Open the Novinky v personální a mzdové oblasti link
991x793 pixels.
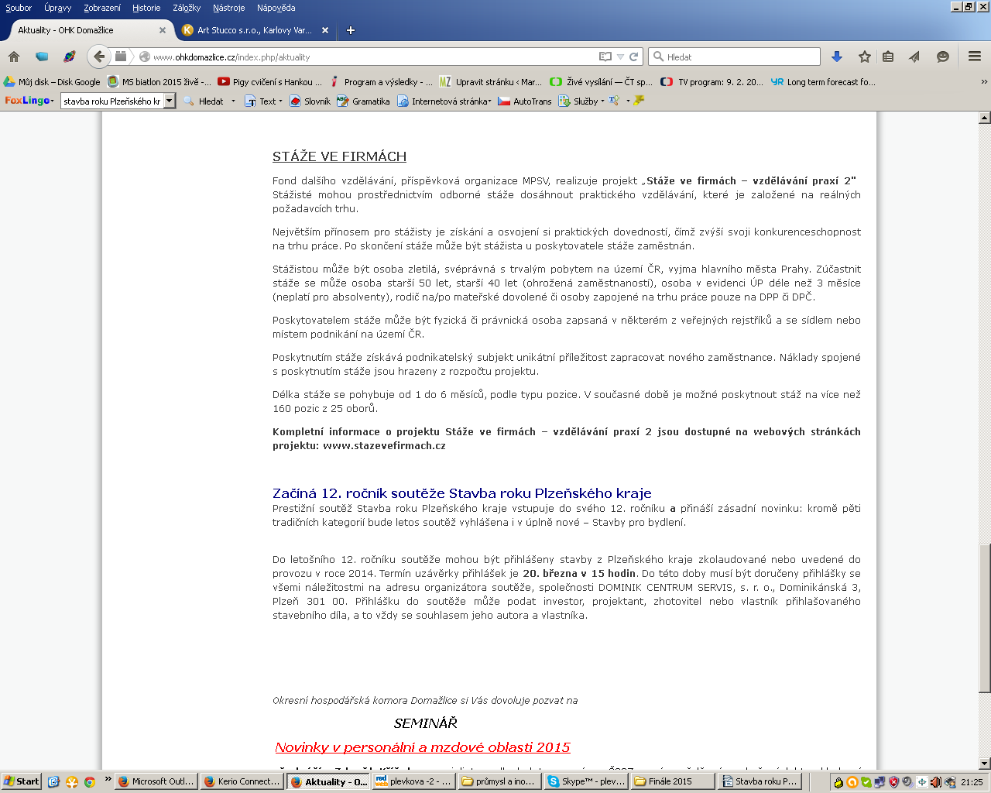(423, 747)
